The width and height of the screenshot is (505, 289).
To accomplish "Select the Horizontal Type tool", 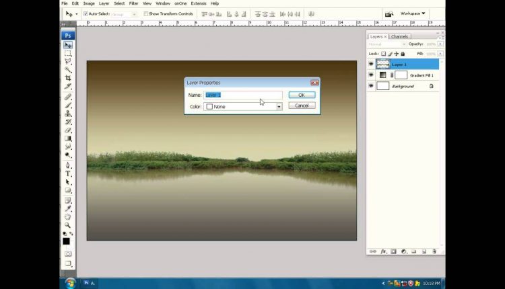I will pyautogui.click(x=67, y=173).
